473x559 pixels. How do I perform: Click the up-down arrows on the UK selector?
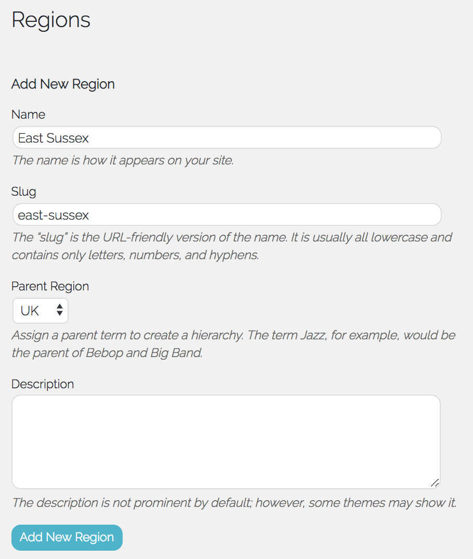click(60, 311)
